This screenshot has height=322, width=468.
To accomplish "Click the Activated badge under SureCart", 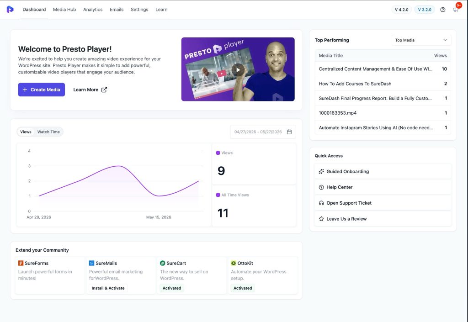I will pyautogui.click(x=172, y=288).
